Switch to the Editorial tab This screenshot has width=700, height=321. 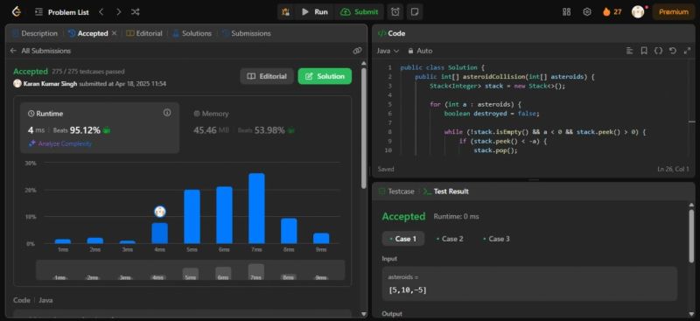[x=144, y=33]
